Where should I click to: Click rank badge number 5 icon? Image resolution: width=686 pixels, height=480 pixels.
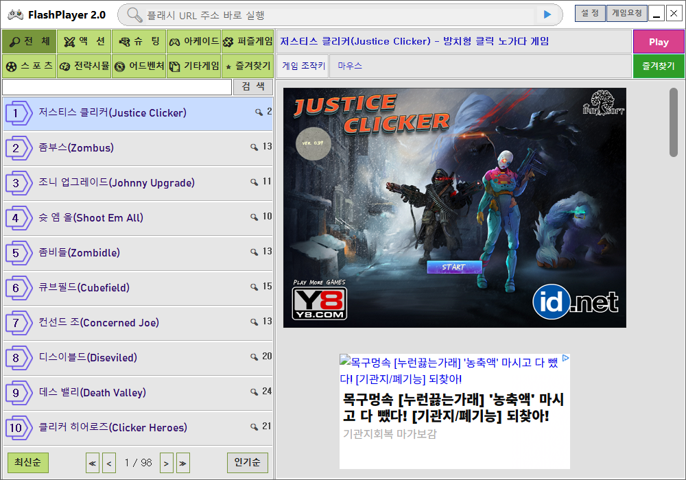click(x=19, y=253)
